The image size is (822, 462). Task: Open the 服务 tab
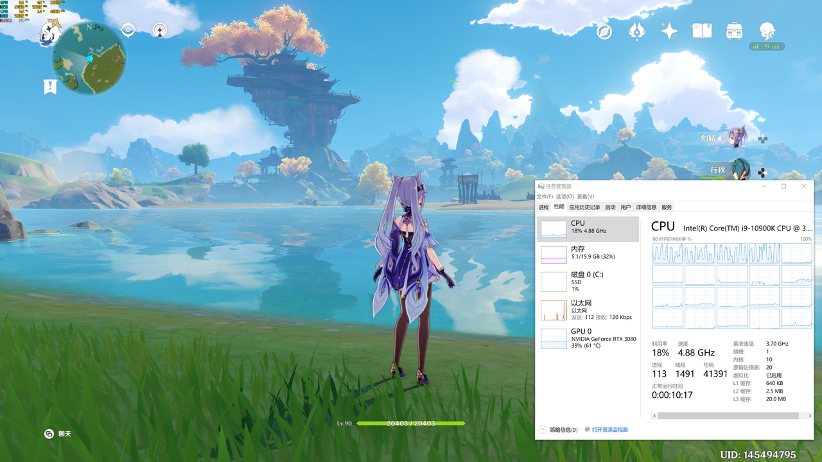[667, 207]
